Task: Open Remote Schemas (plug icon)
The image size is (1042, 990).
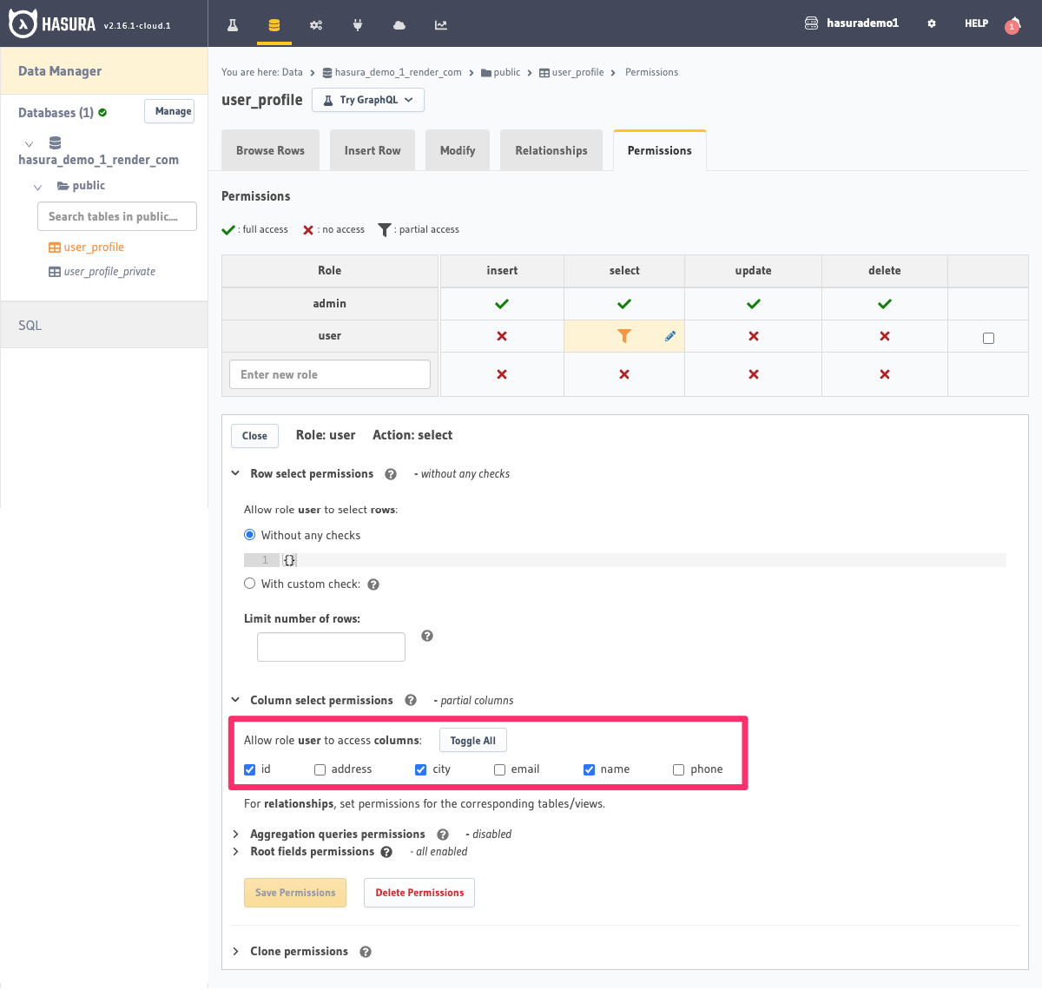Action: pos(357,25)
